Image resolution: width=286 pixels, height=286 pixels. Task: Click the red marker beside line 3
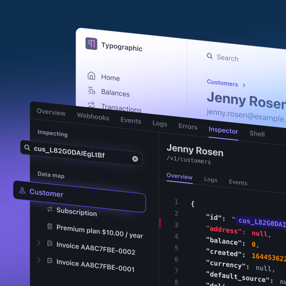(x=160, y=222)
